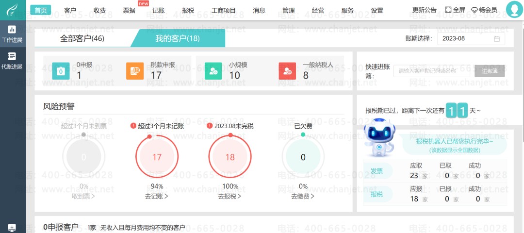The height and width of the screenshot is (233, 524).
Task: Click the red alert icon beside 超过3个月未记账
Action: [133, 126]
